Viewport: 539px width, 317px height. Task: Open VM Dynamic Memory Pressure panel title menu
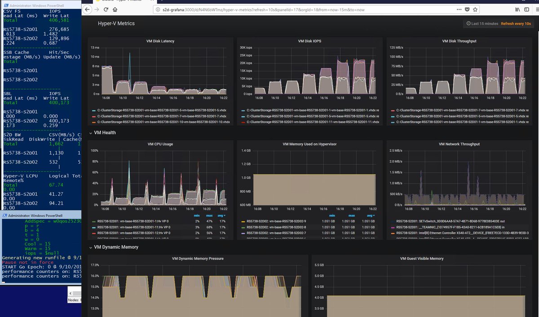point(198,259)
